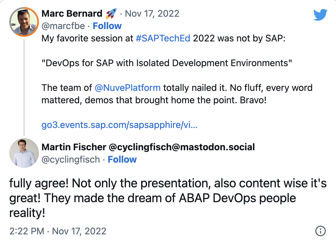The image size is (336, 243).
Task: Follow the @marcfbe account
Action: pyautogui.click(x=107, y=26)
